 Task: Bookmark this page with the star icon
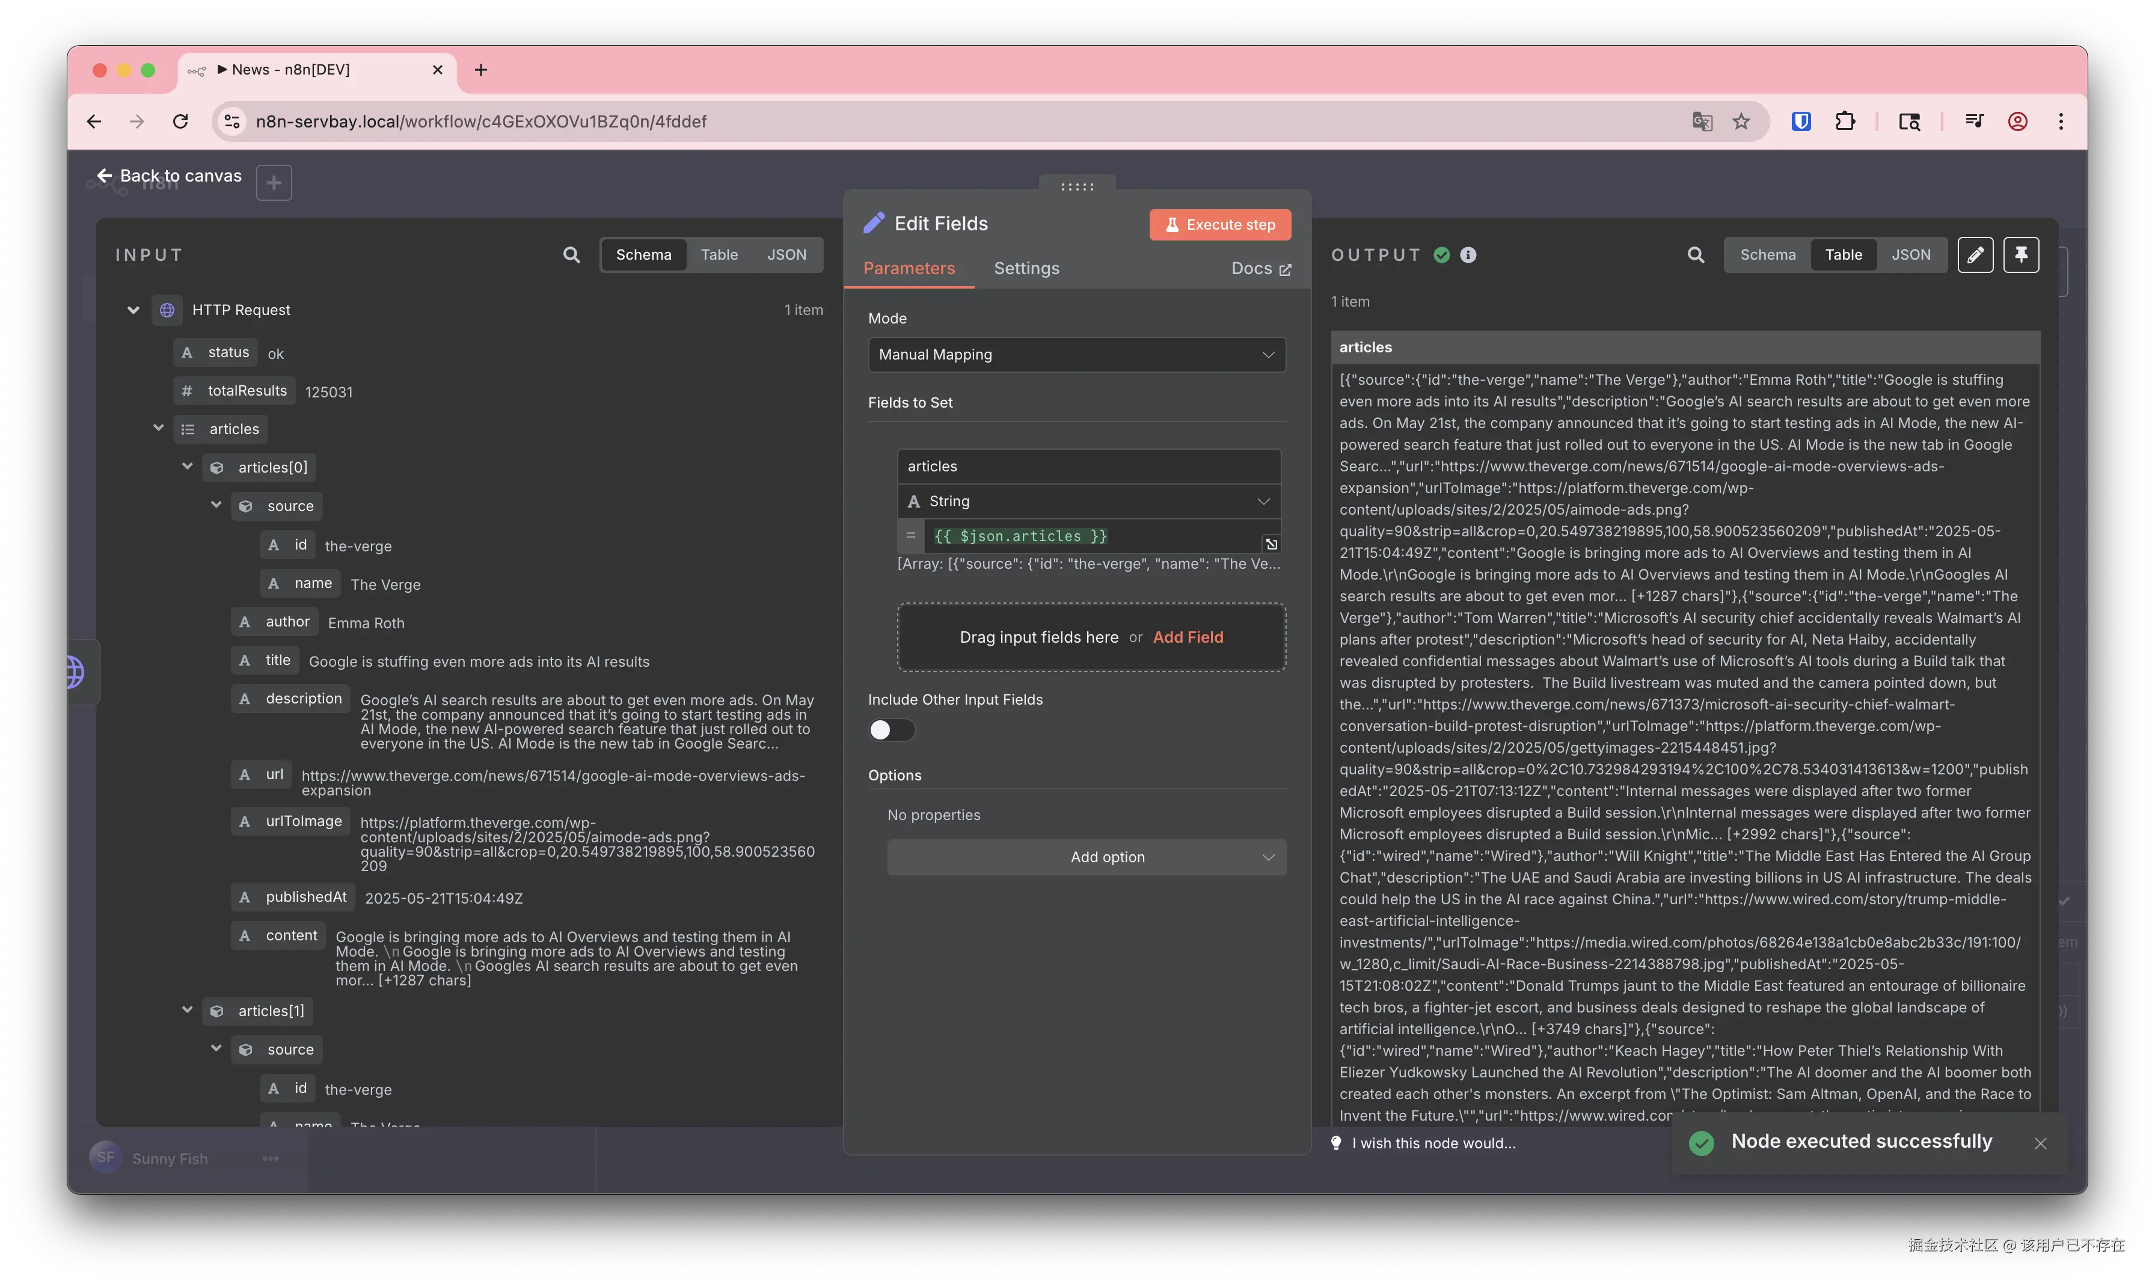click(1741, 122)
